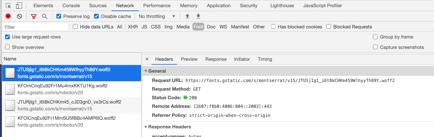434x137 pixels.
Task: Switch to the Lighthouse panel
Action: (282, 5)
